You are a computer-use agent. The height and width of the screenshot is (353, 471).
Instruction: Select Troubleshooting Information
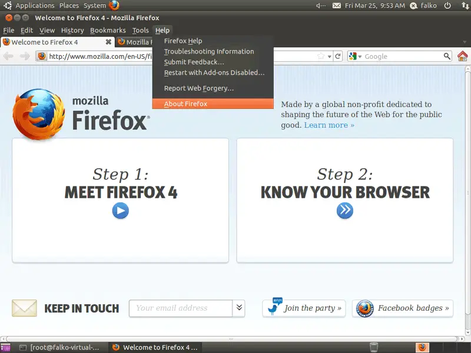[x=213, y=51]
